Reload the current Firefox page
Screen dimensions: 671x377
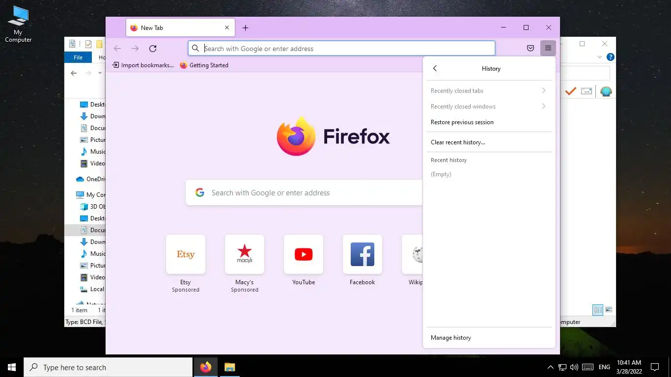(x=153, y=48)
